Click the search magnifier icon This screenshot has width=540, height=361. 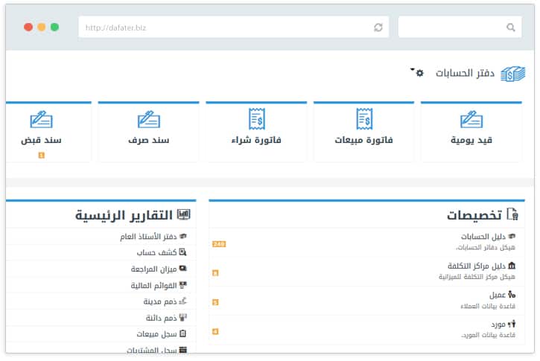tap(510, 28)
